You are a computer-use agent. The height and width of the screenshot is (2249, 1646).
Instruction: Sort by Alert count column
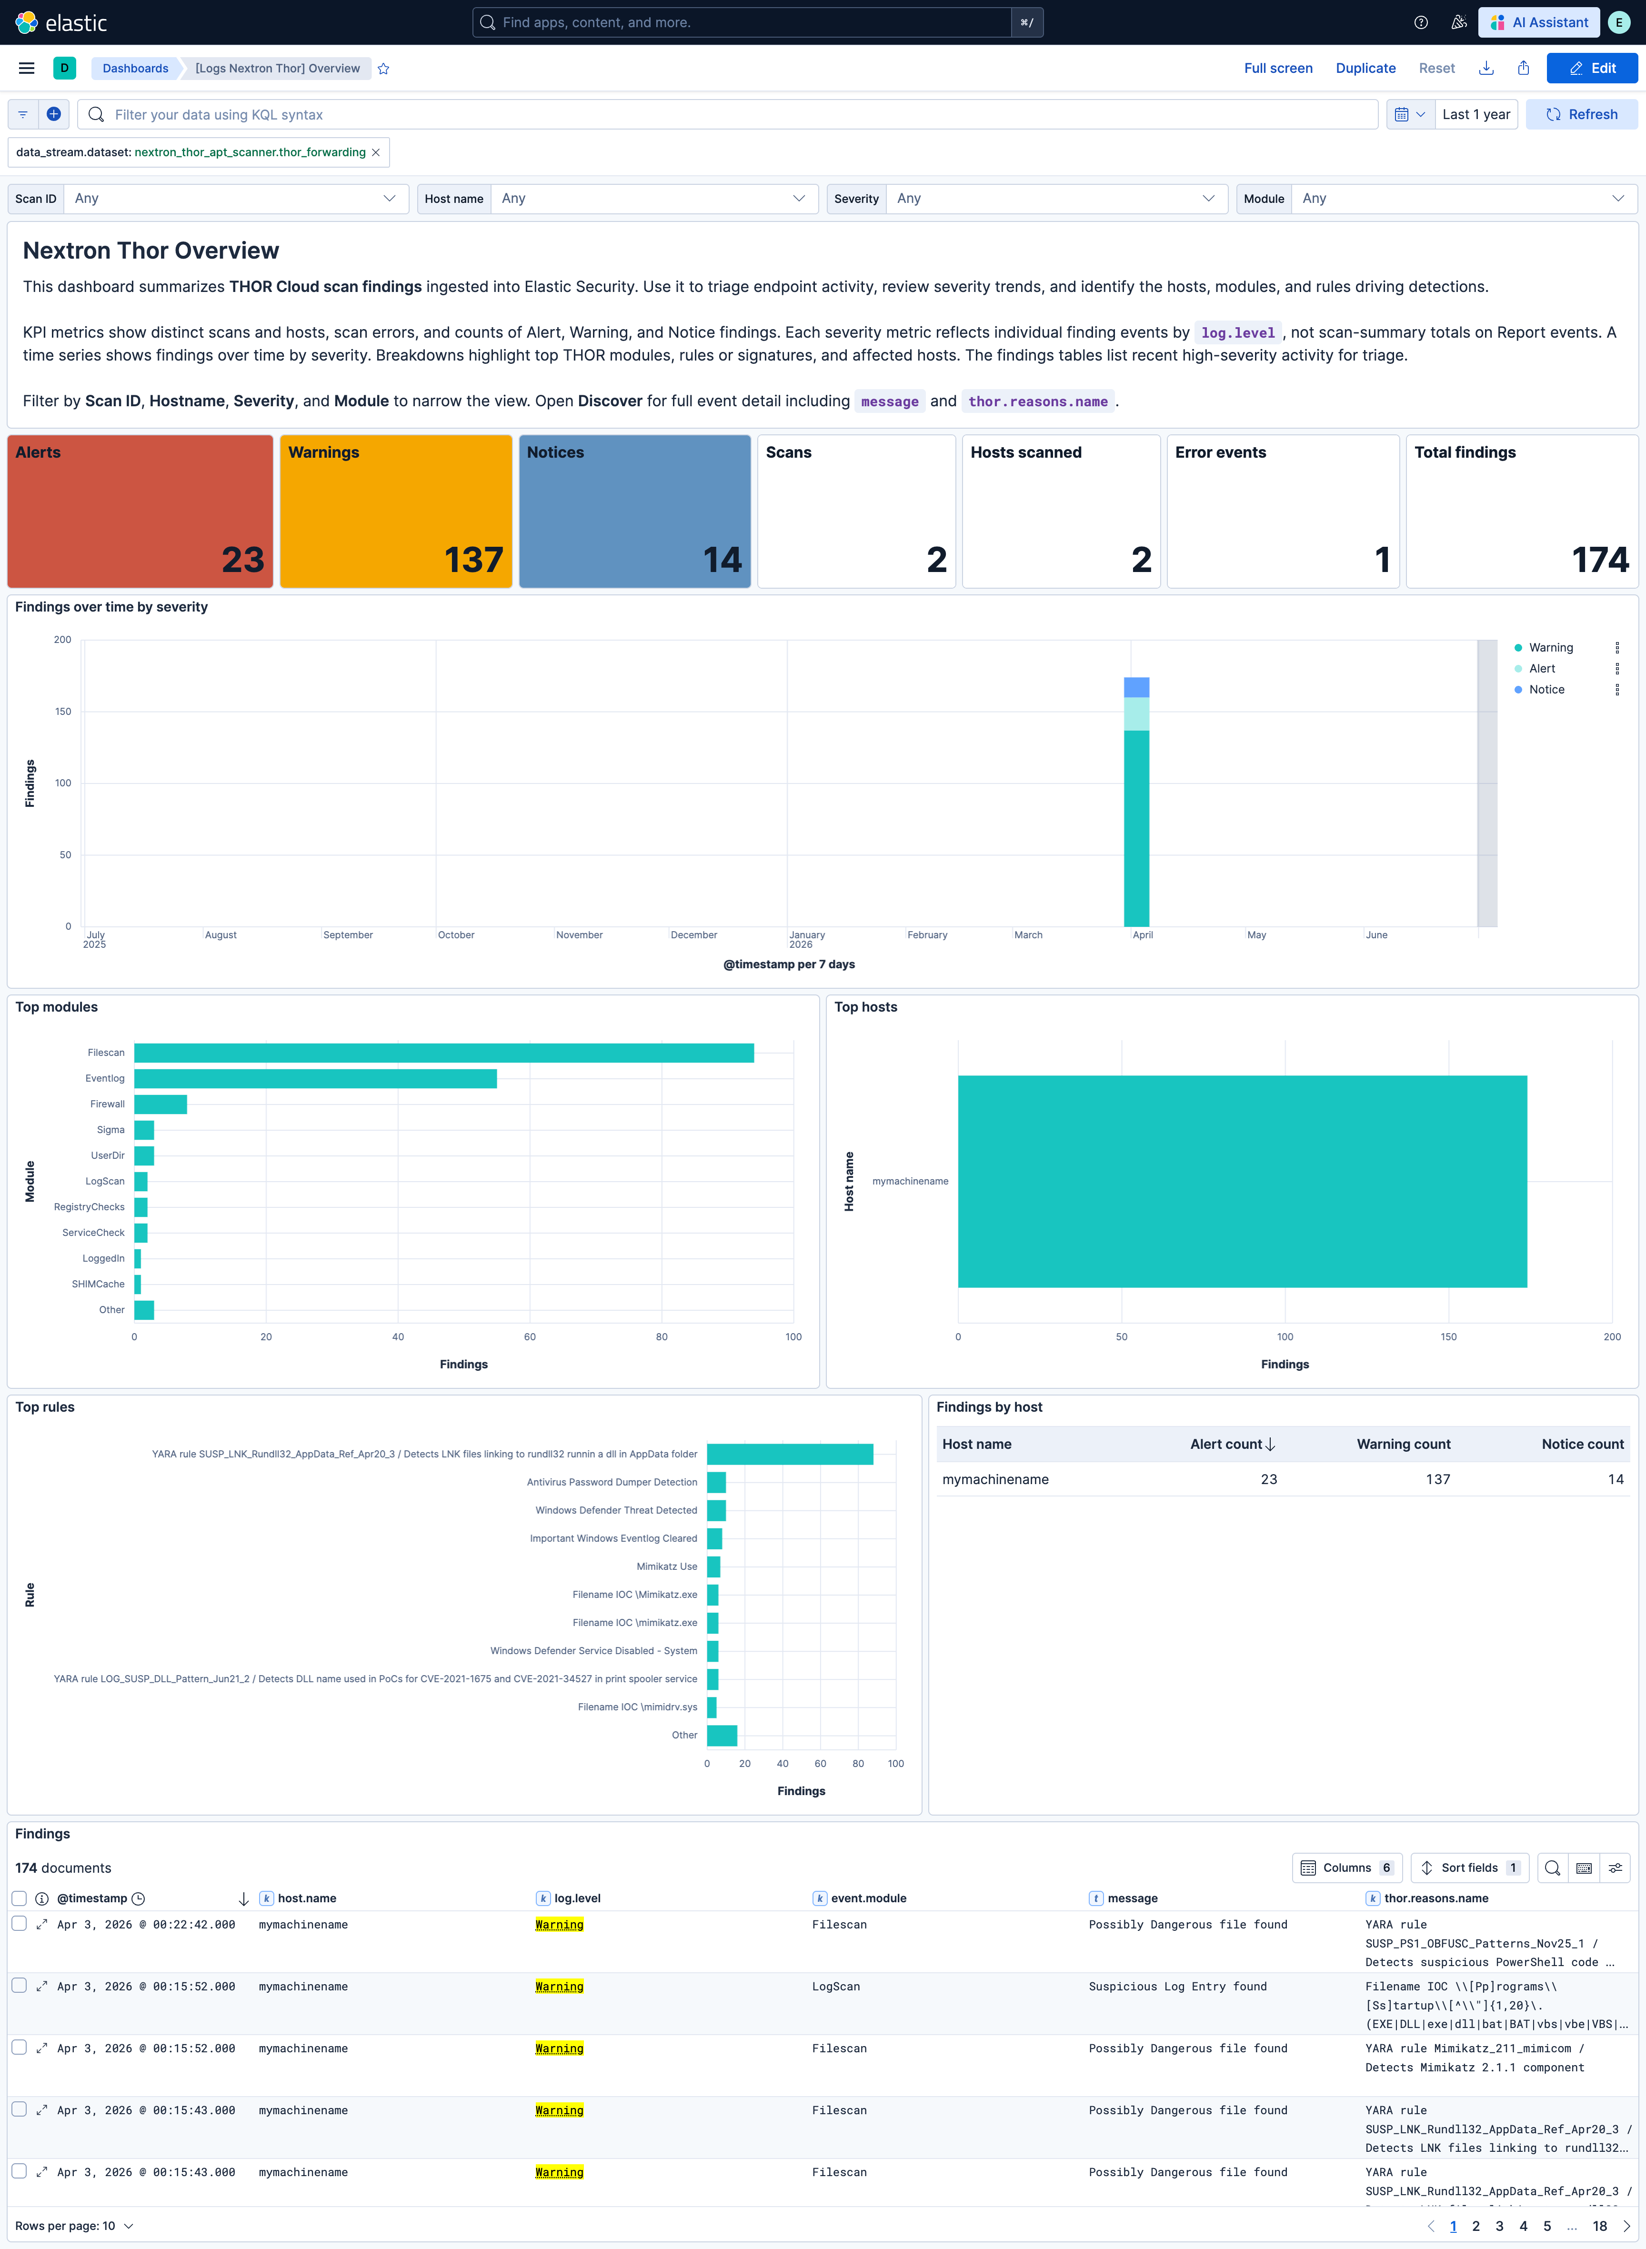click(1232, 1444)
